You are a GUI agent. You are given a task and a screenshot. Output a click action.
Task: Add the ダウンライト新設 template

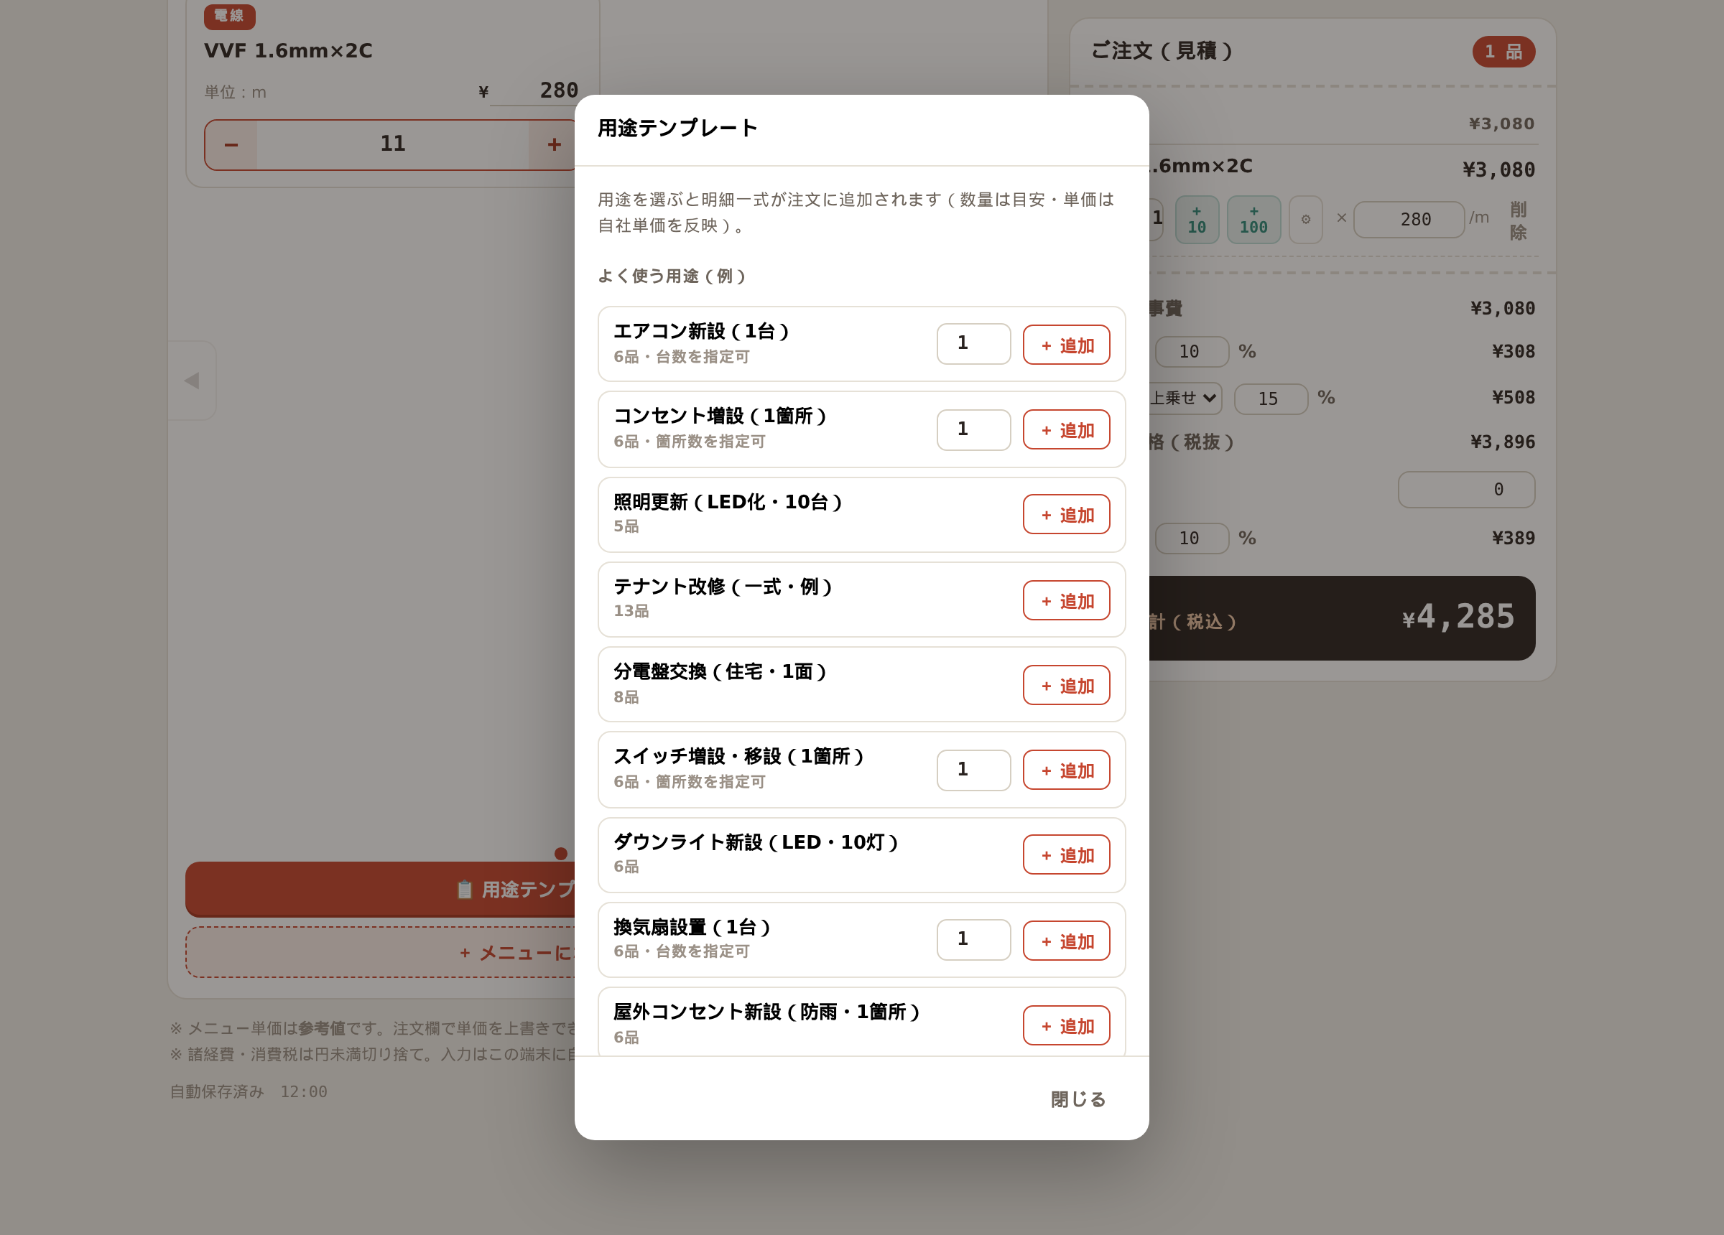1066,855
